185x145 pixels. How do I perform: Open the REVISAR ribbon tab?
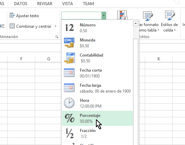coord(45,4)
